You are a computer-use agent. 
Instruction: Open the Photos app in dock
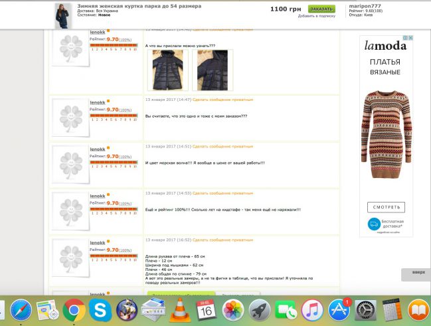(x=233, y=310)
